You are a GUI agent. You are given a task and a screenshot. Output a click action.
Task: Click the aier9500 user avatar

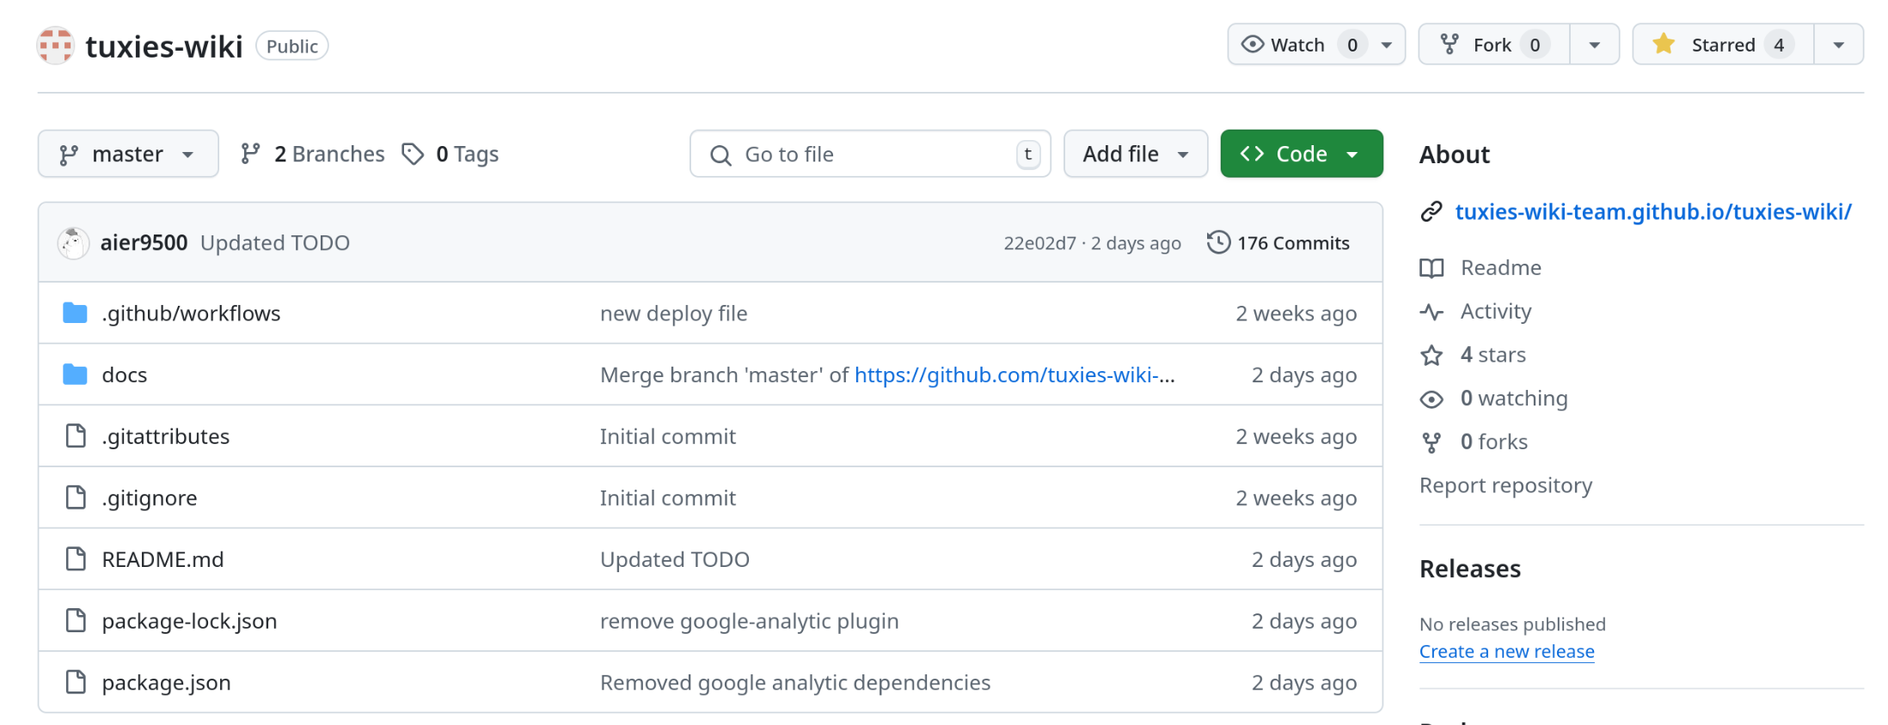pyautogui.click(x=73, y=243)
